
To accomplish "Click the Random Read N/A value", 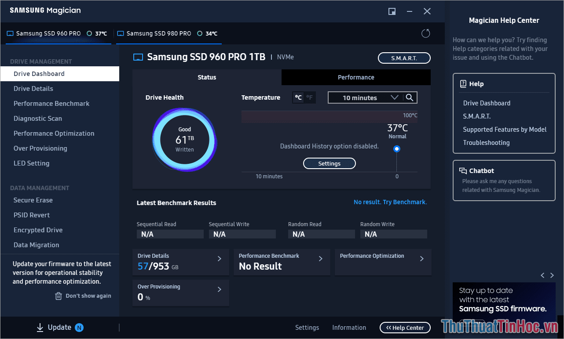I will coord(322,234).
